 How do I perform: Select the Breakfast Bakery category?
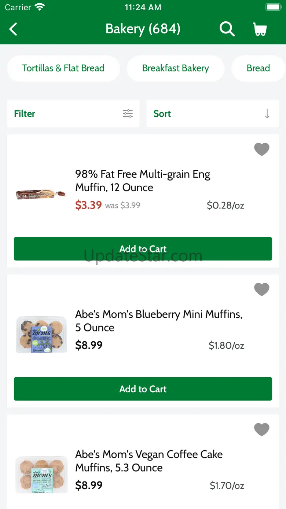pyautogui.click(x=175, y=68)
